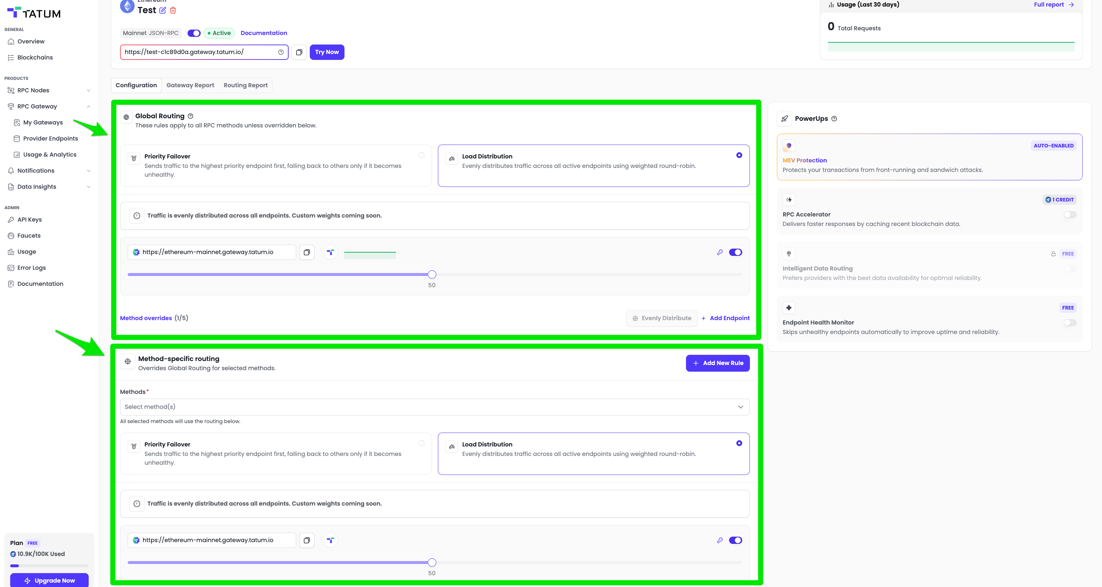Click the red trash delete icon

(173, 10)
